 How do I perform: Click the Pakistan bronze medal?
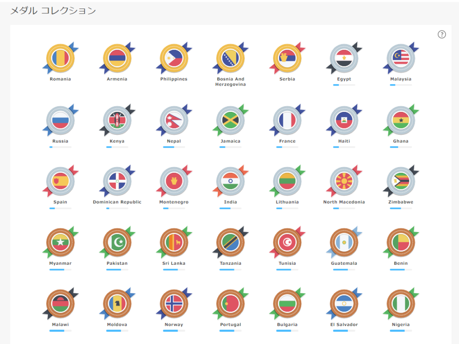(x=117, y=242)
